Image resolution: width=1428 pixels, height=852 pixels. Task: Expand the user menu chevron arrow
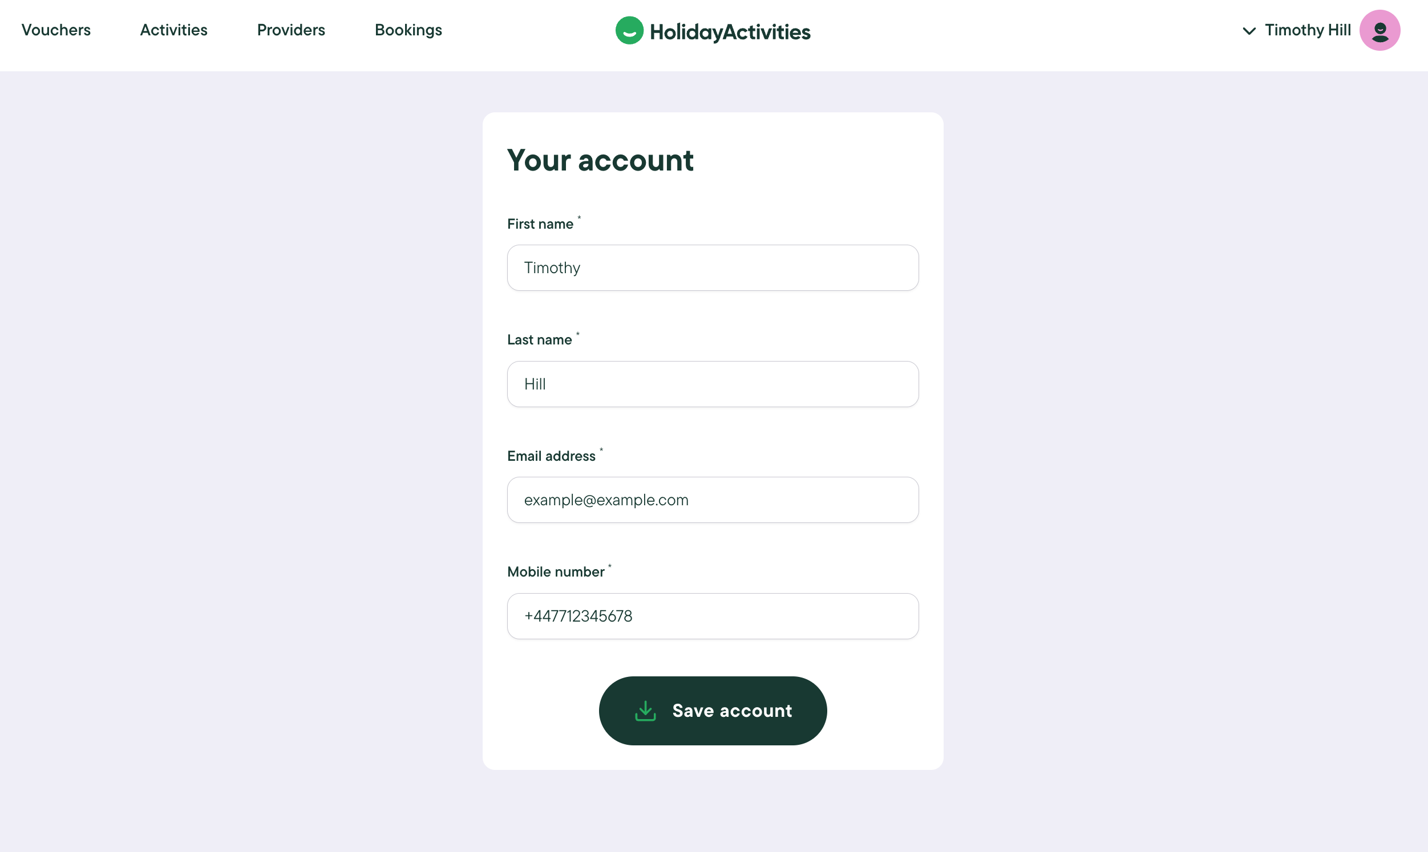[1249, 31]
